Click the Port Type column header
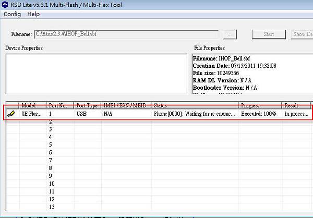The height and width of the screenshot is (218, 313). [87, 105]
